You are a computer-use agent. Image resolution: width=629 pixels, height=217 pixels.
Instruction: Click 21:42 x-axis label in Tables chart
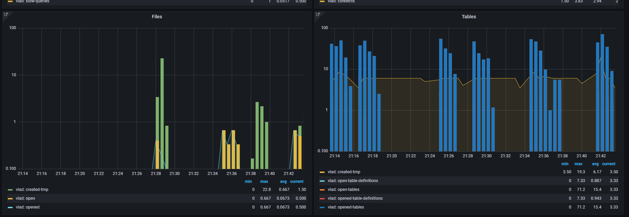click(600, 156)
